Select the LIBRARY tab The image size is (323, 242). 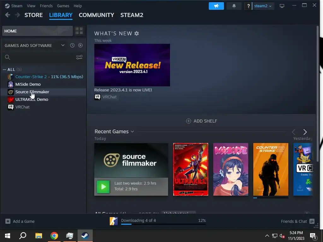[61, 15]
